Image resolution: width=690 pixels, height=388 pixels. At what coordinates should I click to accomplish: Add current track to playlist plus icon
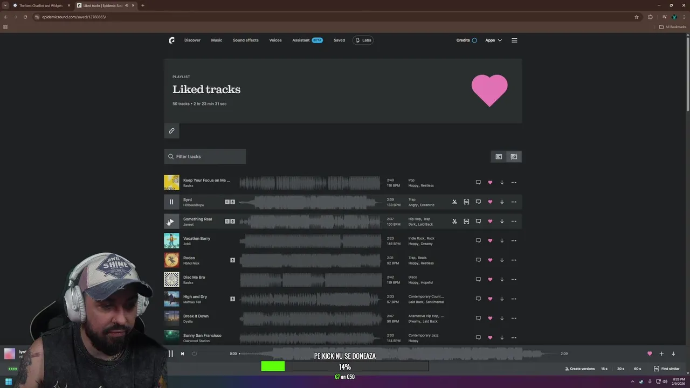[661, 354]
